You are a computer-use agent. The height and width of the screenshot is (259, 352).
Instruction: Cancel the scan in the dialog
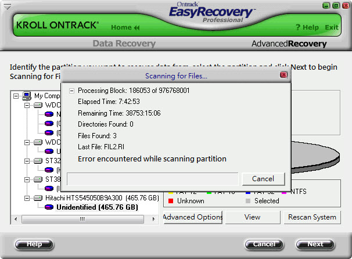[263, 179]
